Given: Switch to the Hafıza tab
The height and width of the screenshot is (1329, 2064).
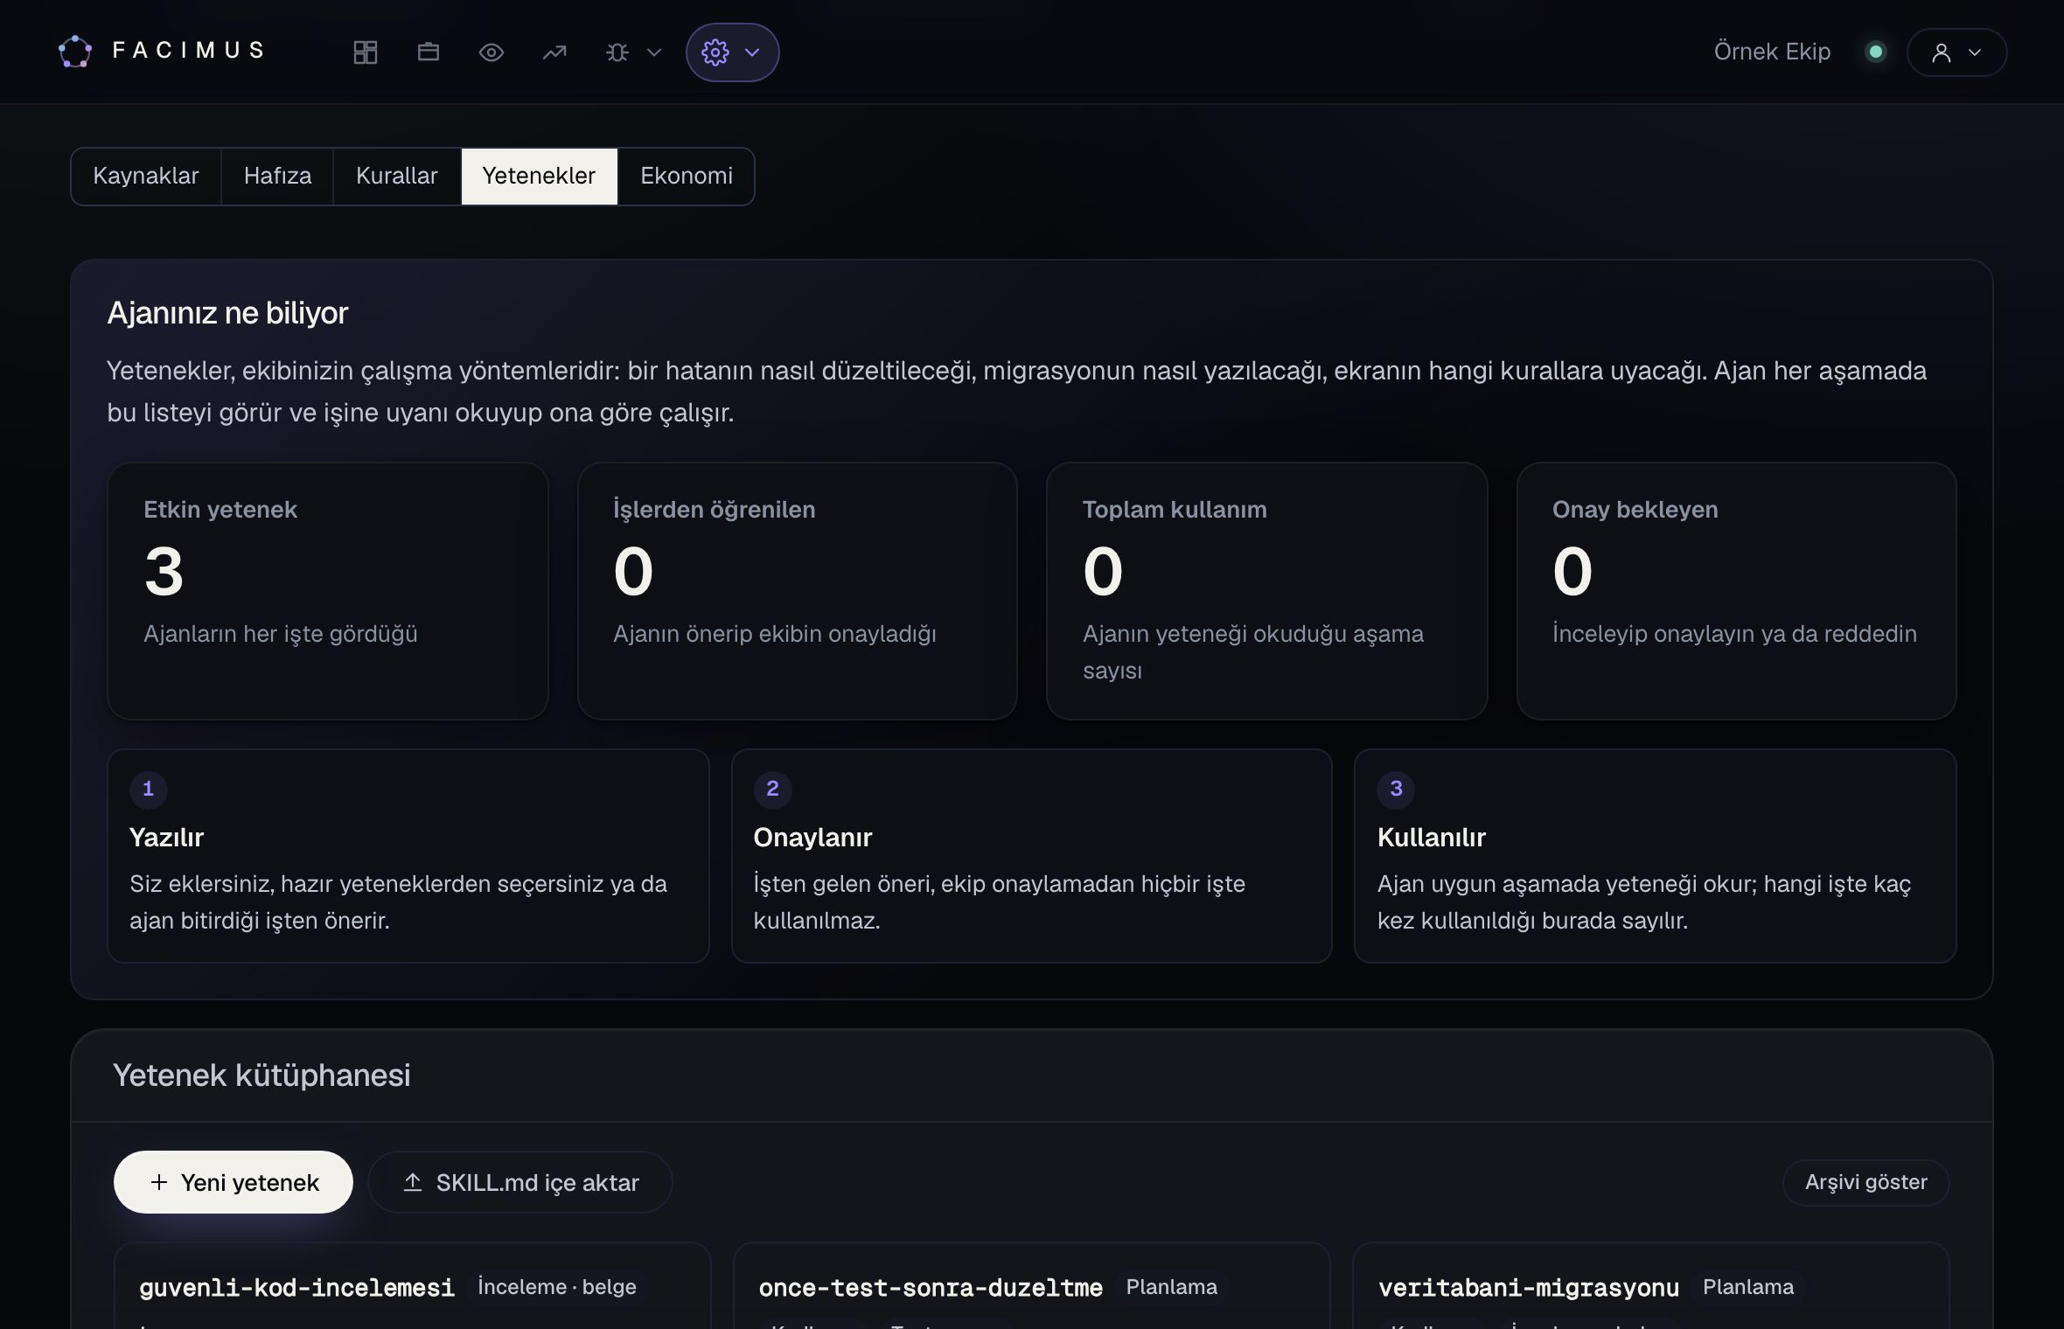Looking at the screenshot, I should 277,177.
